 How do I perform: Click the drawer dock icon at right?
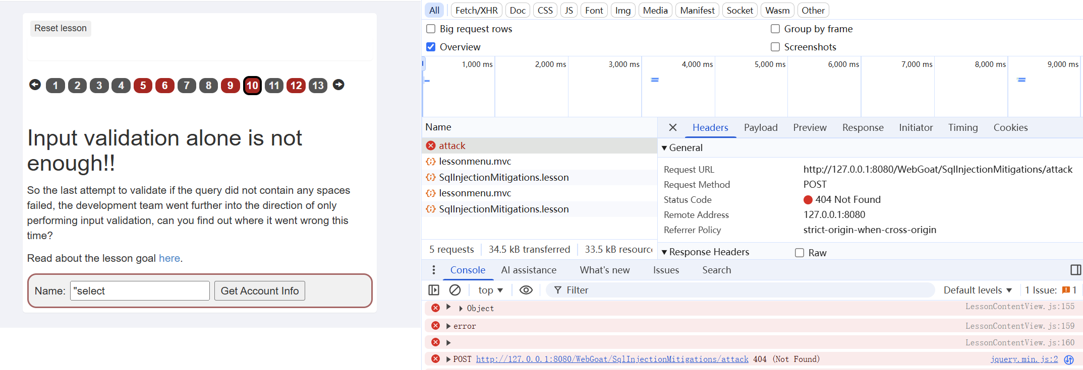click(1075, 270)
